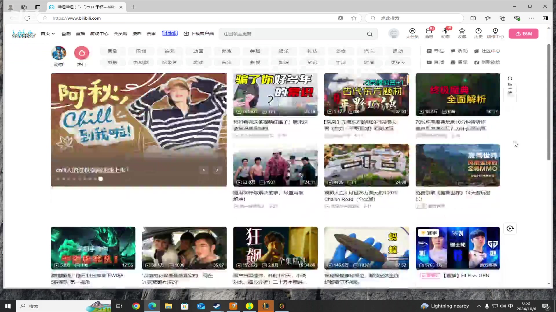This screenshot has width=556, height=312.
Task: Click the search magnifier in bilibili search box
Action: [x=370, y=34]
